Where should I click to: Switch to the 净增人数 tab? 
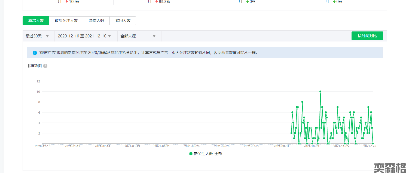click(96, 21)
